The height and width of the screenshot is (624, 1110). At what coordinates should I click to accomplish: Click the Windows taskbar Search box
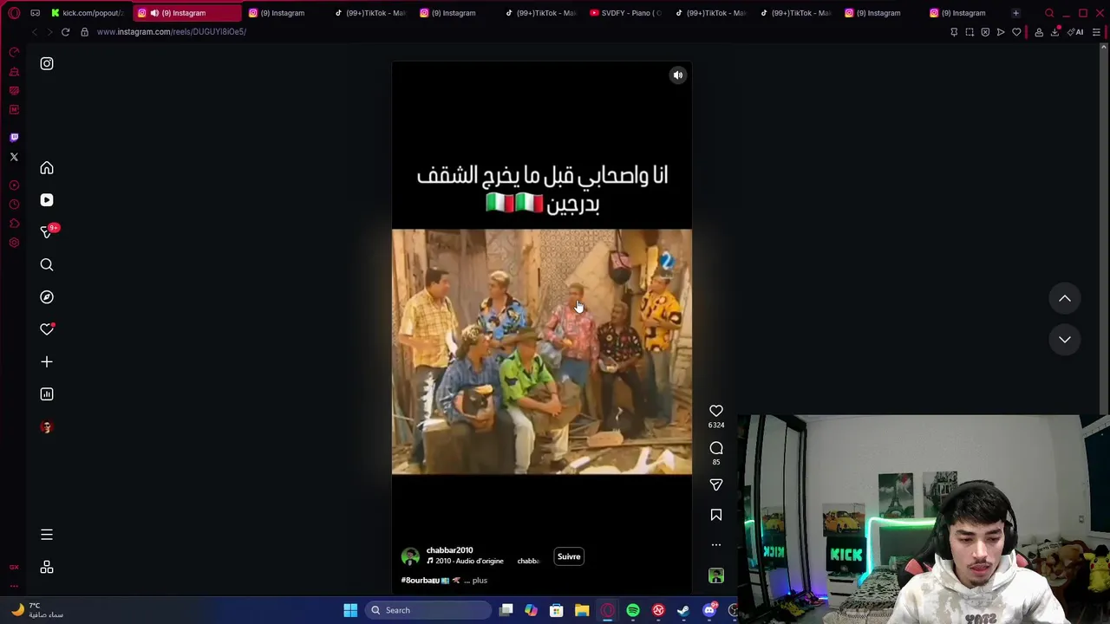coord(428,610)
